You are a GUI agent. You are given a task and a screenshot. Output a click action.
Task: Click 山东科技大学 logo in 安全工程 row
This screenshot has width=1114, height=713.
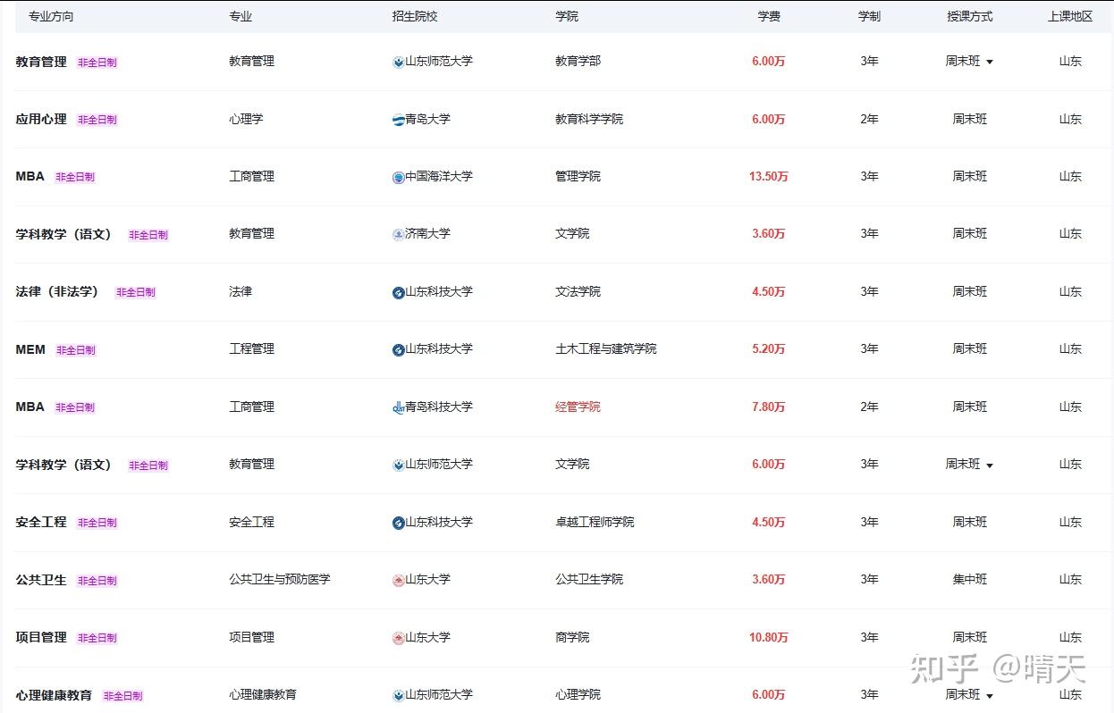click(x=398, y=524)
